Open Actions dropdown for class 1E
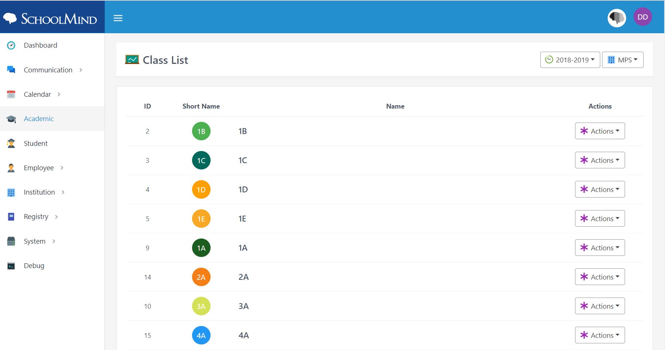Viewport: 665px width, 350px height. (600, 219)
